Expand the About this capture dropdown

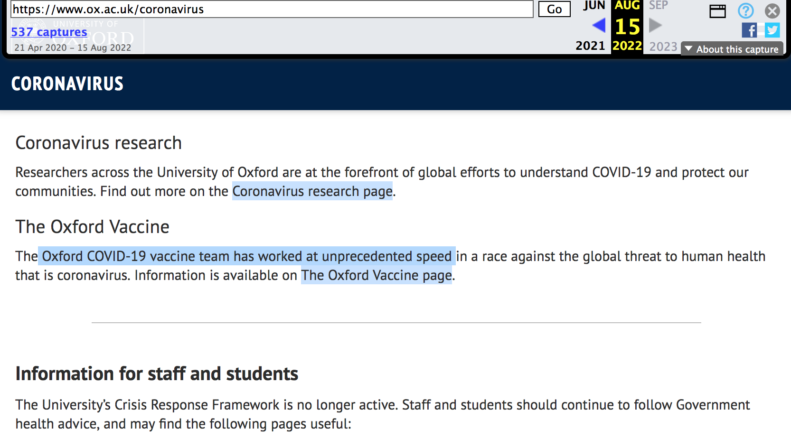click(732, 49)
